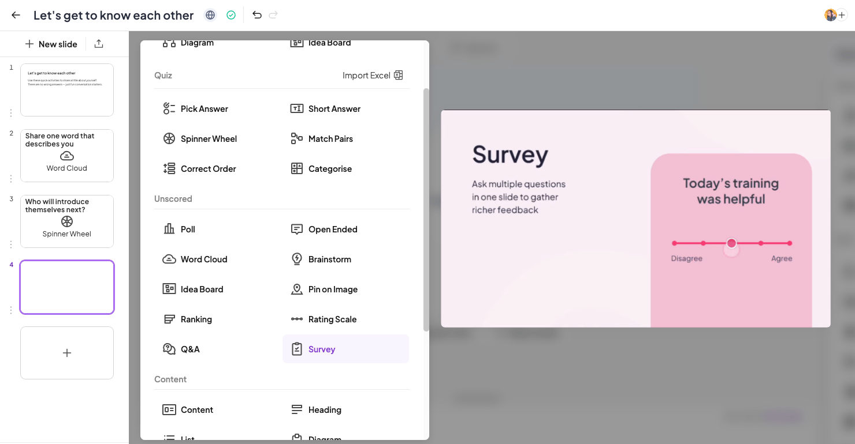Click the Short Answer text-box icon
Viewport: 855px width, 444px height.
(297, 108)
